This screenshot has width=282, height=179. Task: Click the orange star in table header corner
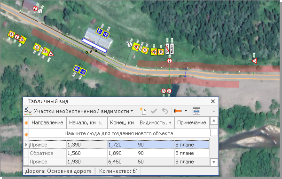pyautogui.click(x=26, y=123)
